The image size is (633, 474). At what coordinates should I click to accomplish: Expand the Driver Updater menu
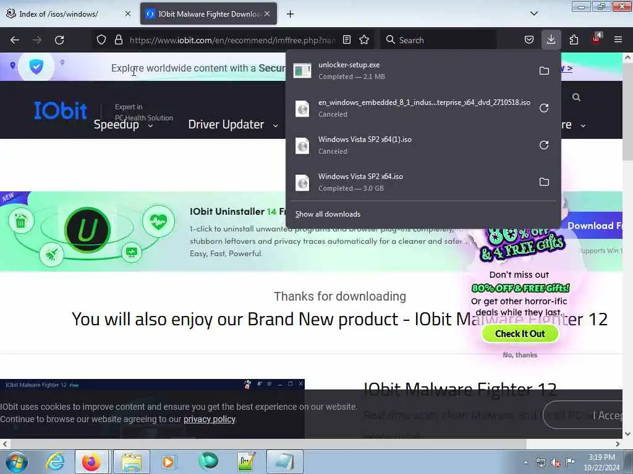(x=233, y=125)
